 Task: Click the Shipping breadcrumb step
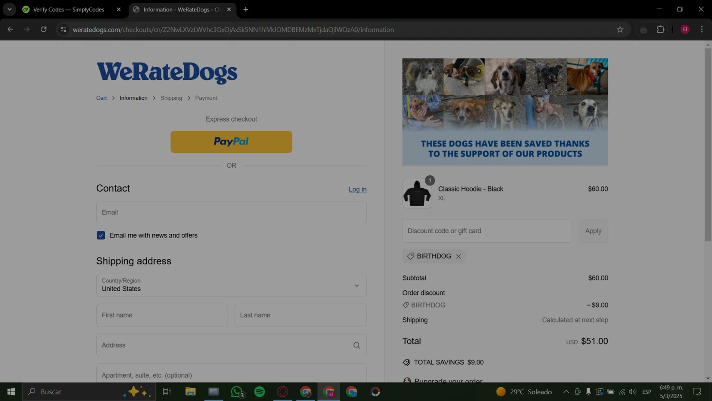click(171, 98)
